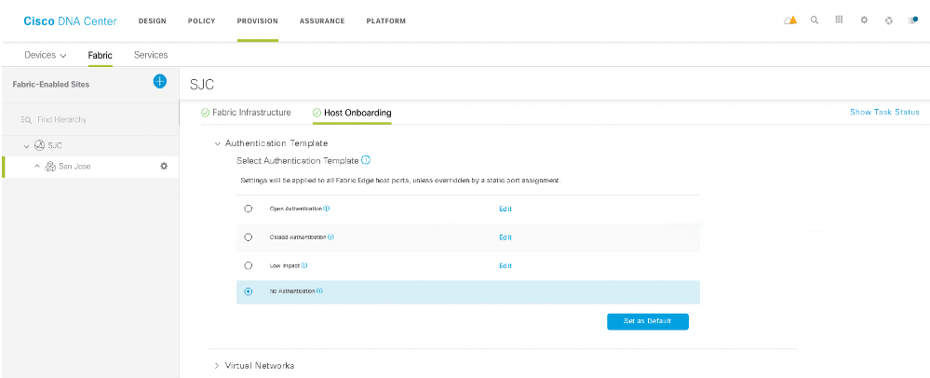
Task: Click the SJC site hierarchy icon
Action: (x=40, y=145)
